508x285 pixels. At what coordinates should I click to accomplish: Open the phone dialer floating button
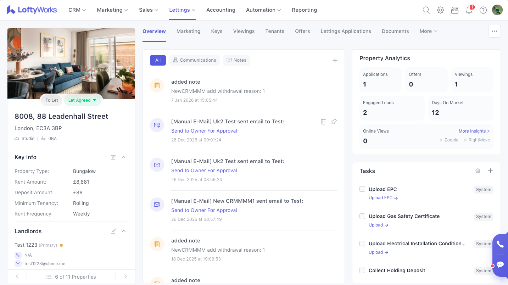click(500, 244)
